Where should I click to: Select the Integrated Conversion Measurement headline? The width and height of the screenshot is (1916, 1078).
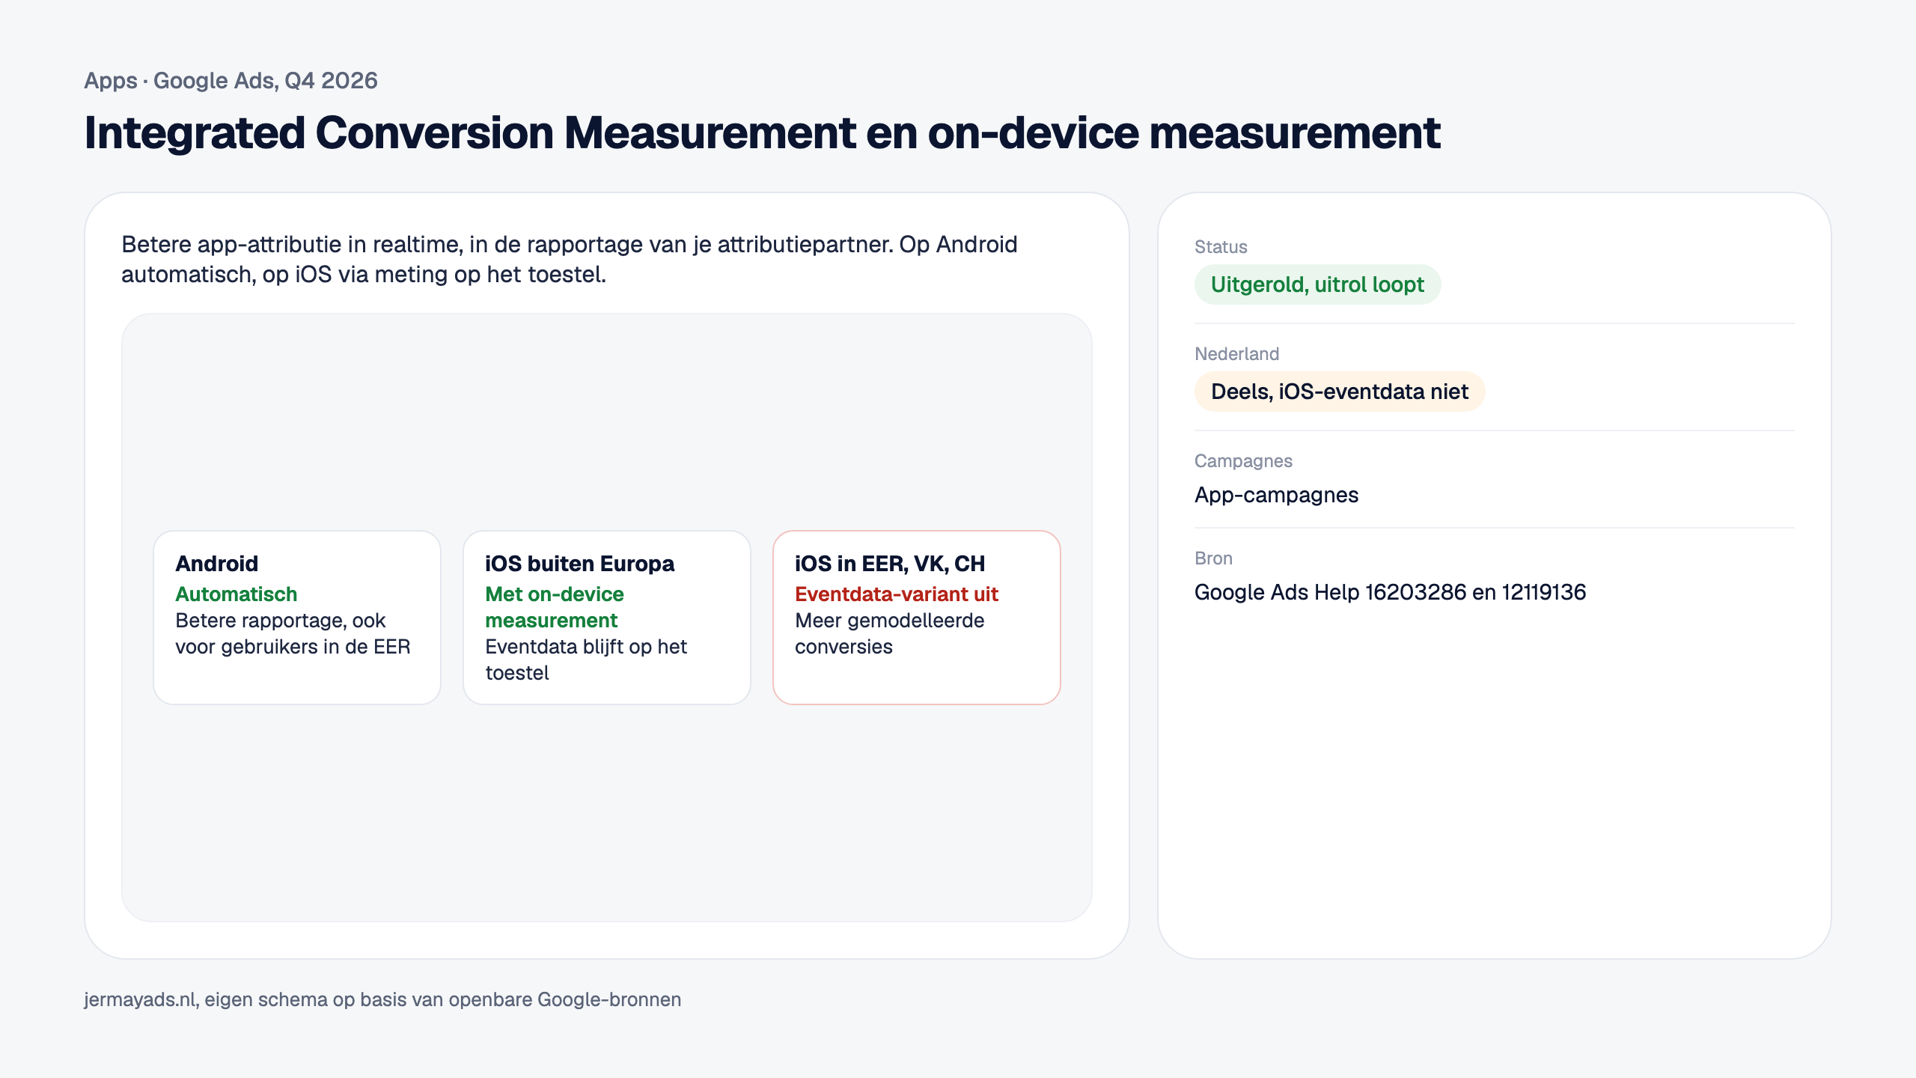pos(762,133)
